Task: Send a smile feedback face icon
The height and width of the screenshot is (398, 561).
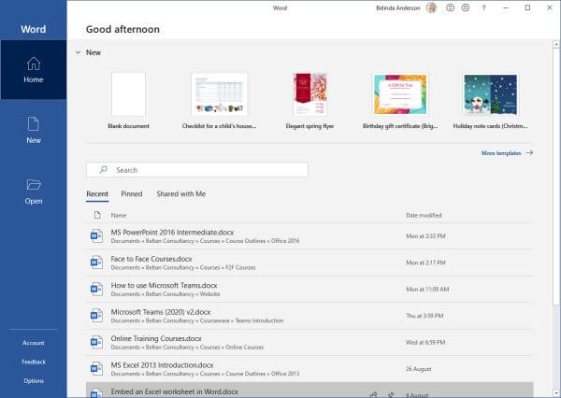Action: point(450,7)
